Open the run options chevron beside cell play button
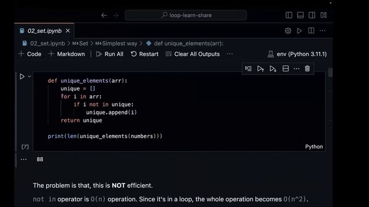The width and height of the screenshot is (369, 207). (29, 76)
